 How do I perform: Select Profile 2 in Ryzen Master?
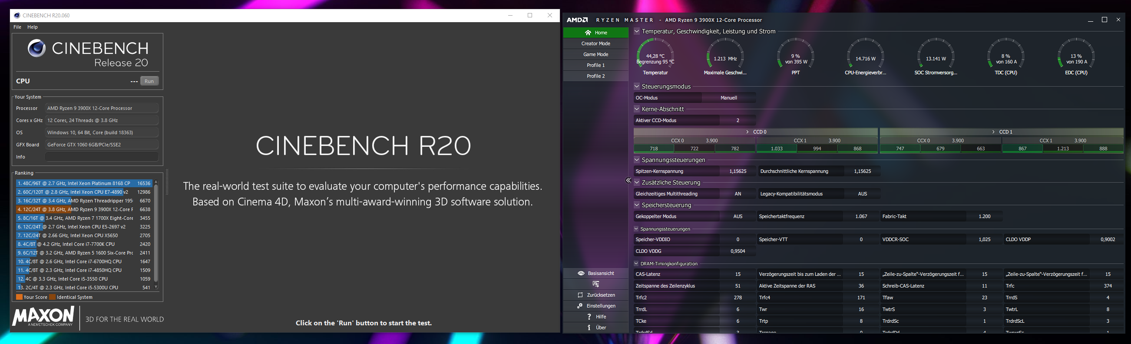596,76
